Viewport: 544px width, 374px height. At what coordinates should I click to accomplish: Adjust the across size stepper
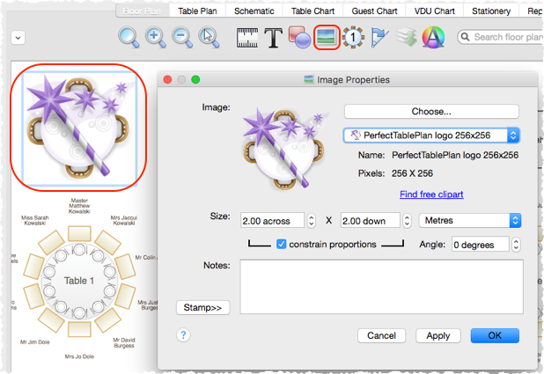point(312,221)
